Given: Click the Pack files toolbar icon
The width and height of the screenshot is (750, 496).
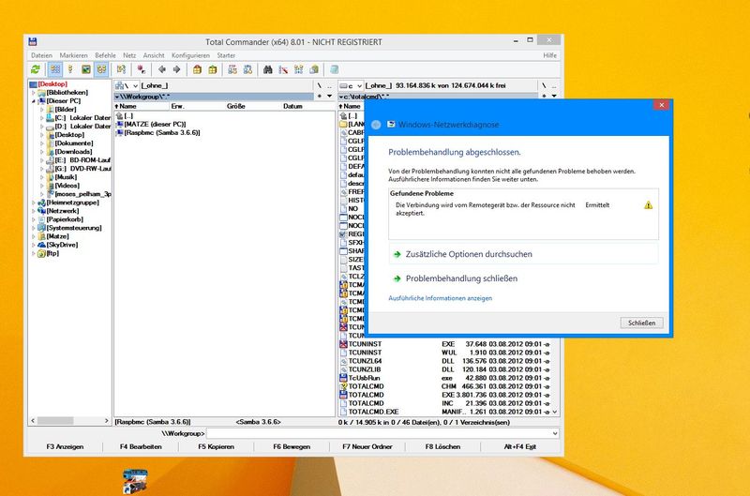Looking at the screenshot, I should coord(197,69).
